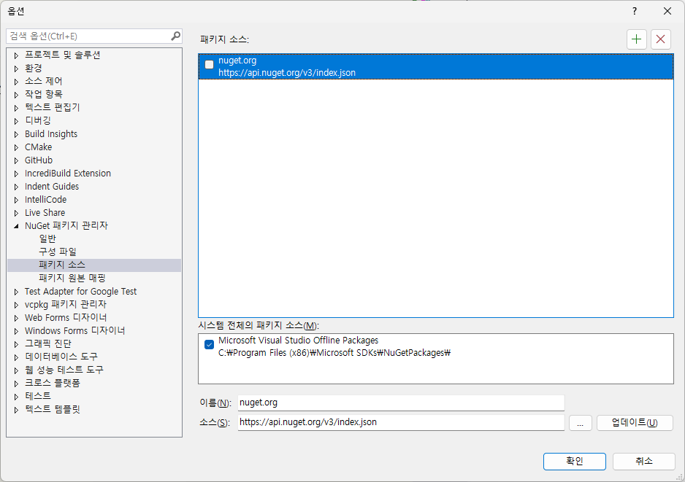
Task: Select the nuget.org source row
Action: click(x=436, y=66)
